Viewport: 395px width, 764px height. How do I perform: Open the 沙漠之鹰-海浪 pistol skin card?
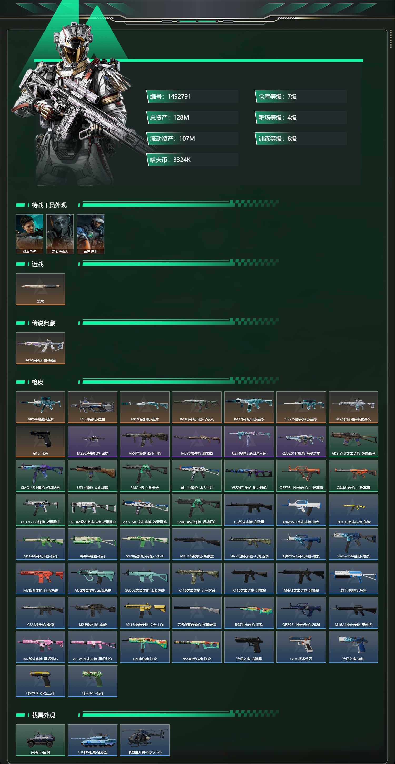(x=353, y=647)
